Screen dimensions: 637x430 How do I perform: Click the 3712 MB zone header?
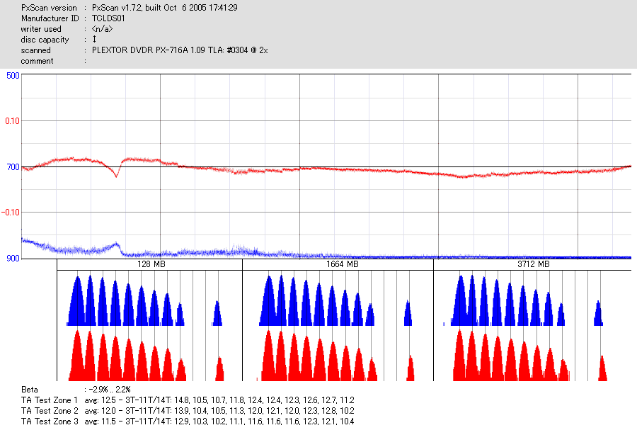click(534, 264)
